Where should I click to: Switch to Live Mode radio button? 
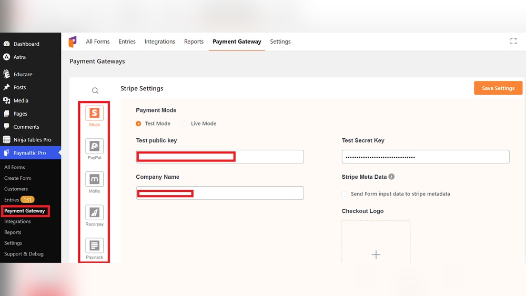click(184, 124)
